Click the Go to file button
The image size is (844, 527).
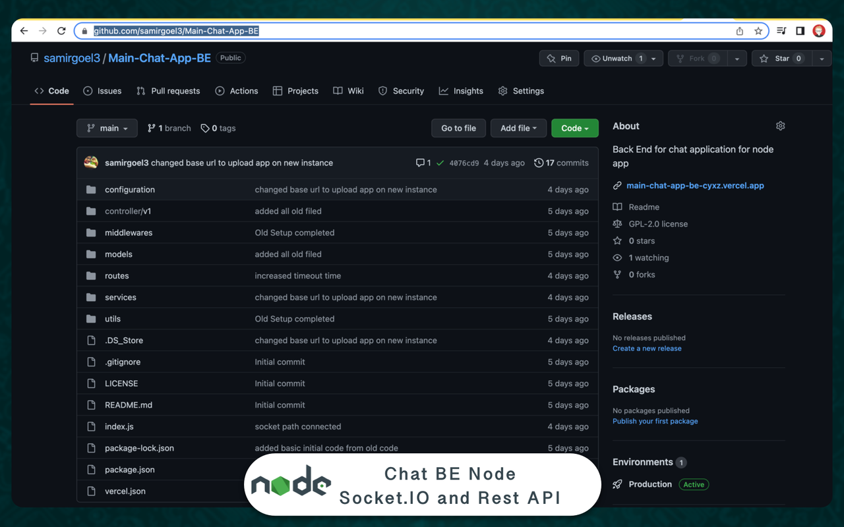458,128
